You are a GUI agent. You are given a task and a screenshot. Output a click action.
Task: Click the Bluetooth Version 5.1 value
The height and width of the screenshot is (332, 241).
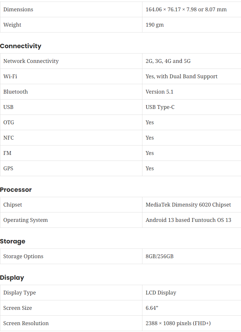159,92
